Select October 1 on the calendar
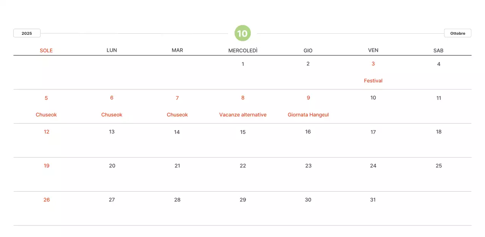This screenshot has width=485, height=237. pyautogui.click(x=243, y=64)
